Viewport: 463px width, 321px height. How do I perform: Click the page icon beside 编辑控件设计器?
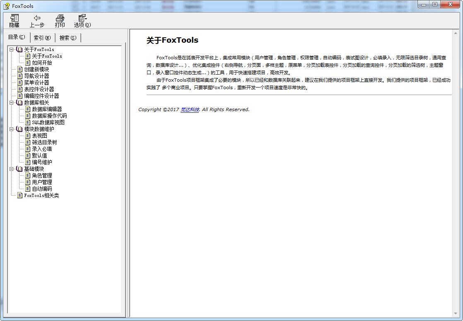point(20,96)
